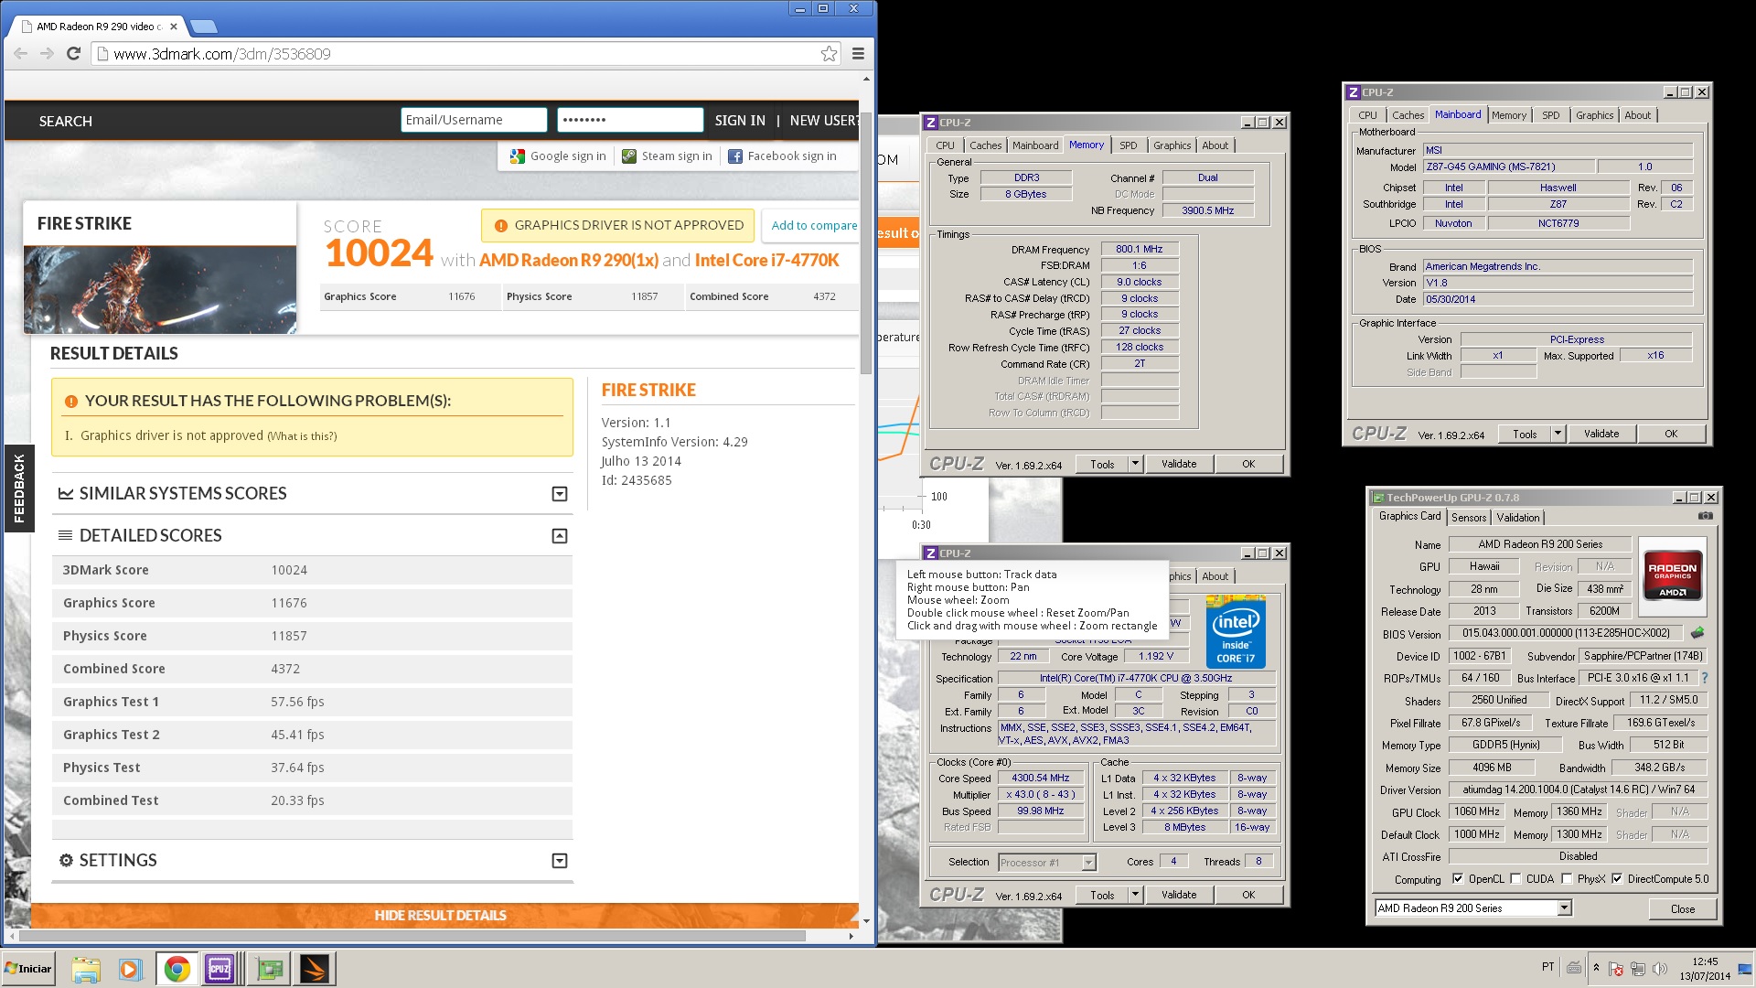Click HIDE RESULT DETAILS bar

point(444,915)
